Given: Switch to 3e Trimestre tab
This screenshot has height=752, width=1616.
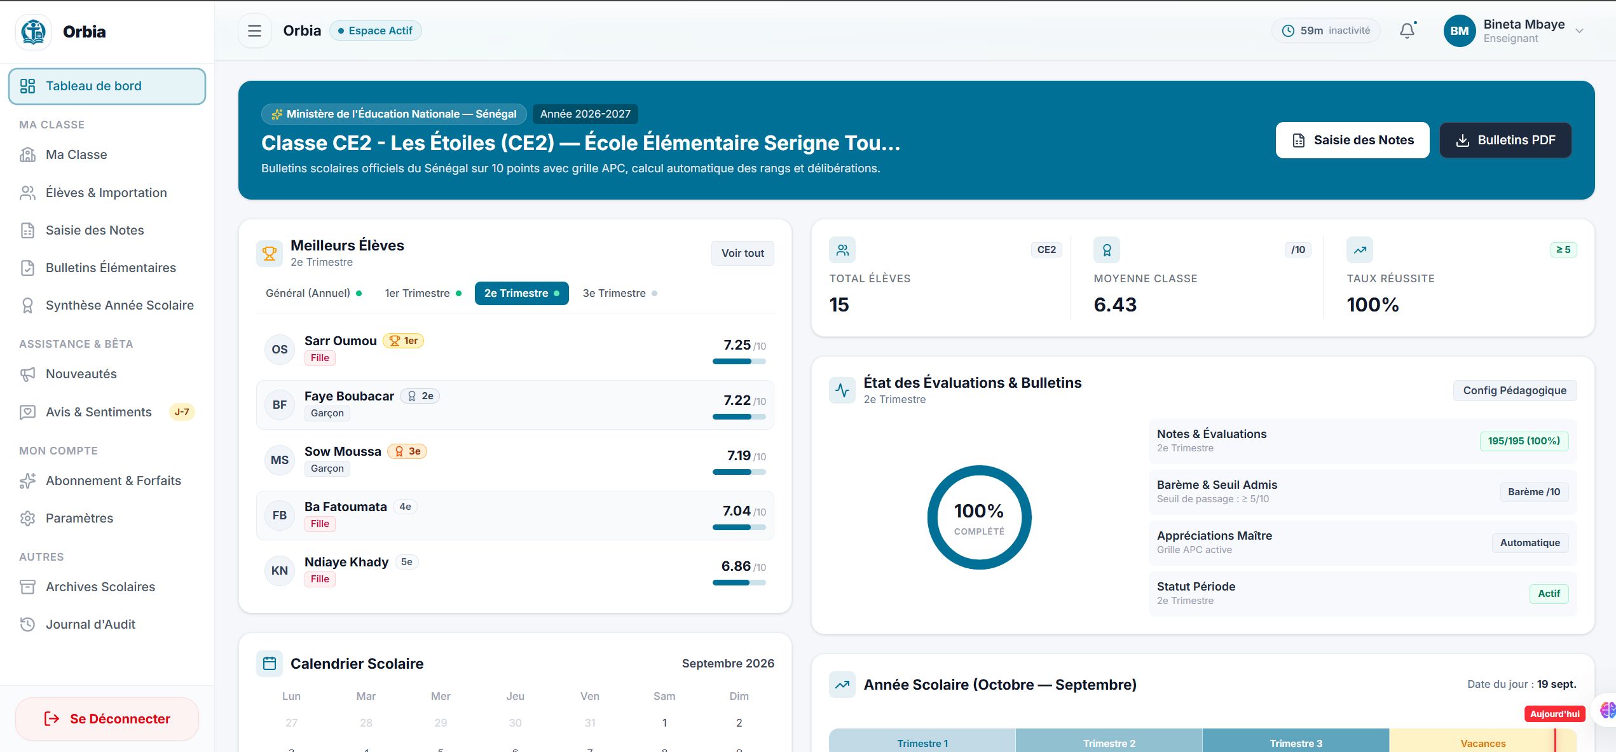Looking at the screenshot, I should [620, 293].
